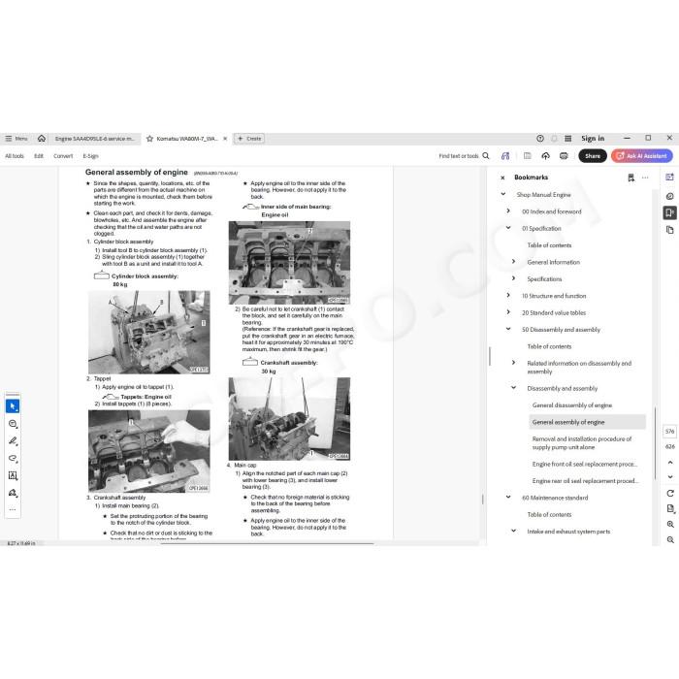679x679 pixels.
Task: Open General disassembly of engine bookmark
Action: [572, 405]
